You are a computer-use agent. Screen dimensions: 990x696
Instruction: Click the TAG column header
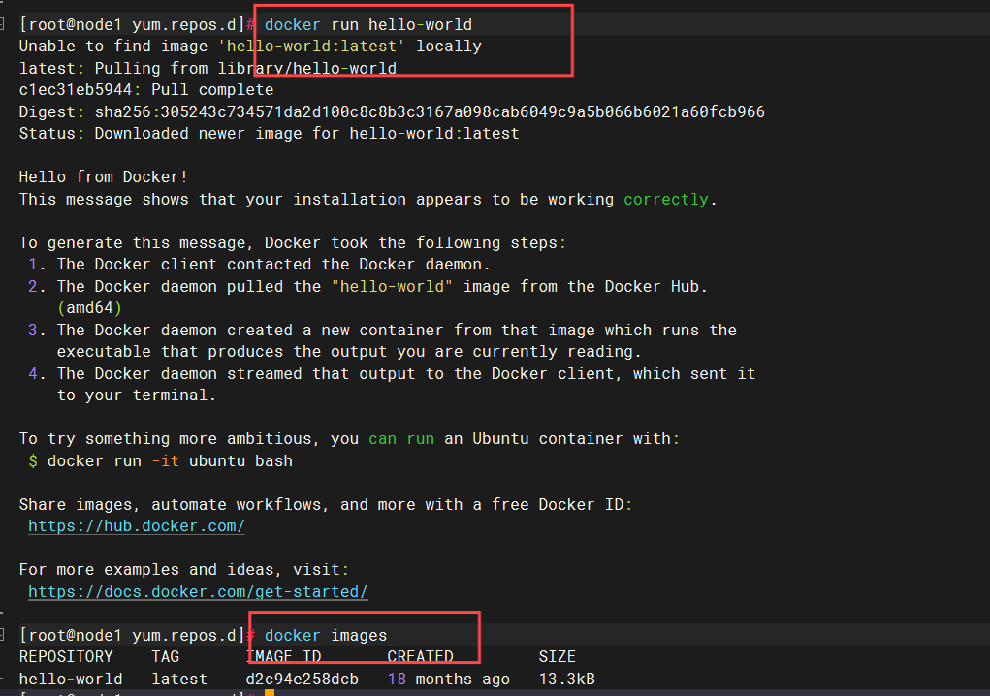click(166, 657)
